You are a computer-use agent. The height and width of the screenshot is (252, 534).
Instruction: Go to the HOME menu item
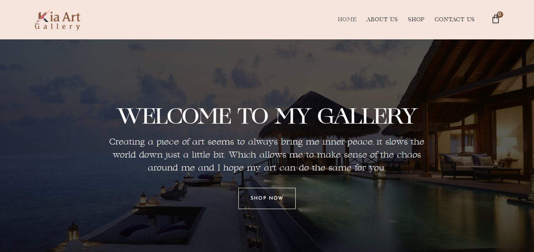[x=347, y=19]
